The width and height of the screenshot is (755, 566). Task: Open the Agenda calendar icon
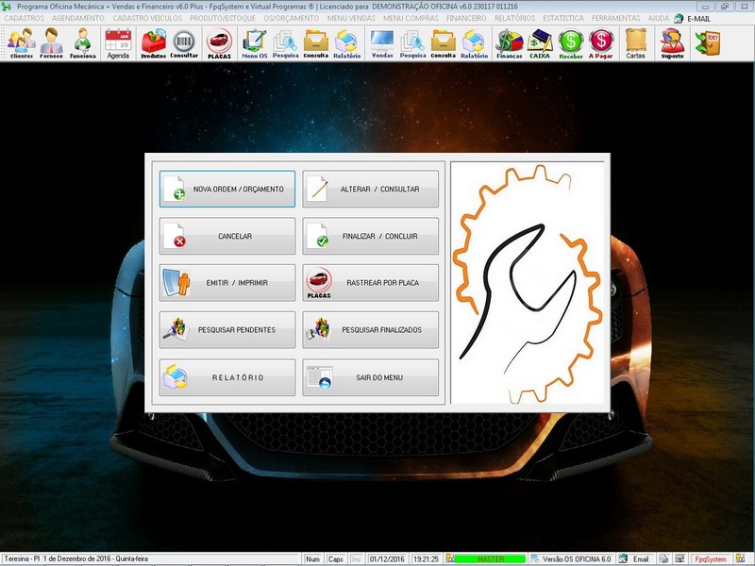click(118, 42)
